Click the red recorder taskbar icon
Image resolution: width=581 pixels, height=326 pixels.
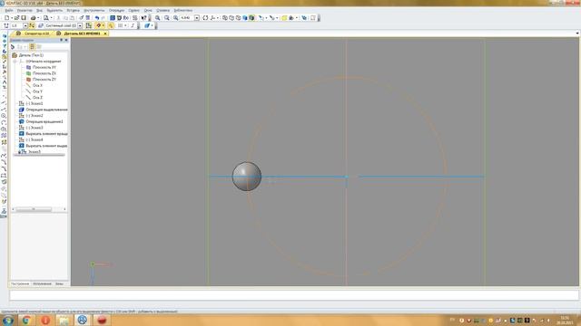102,320
